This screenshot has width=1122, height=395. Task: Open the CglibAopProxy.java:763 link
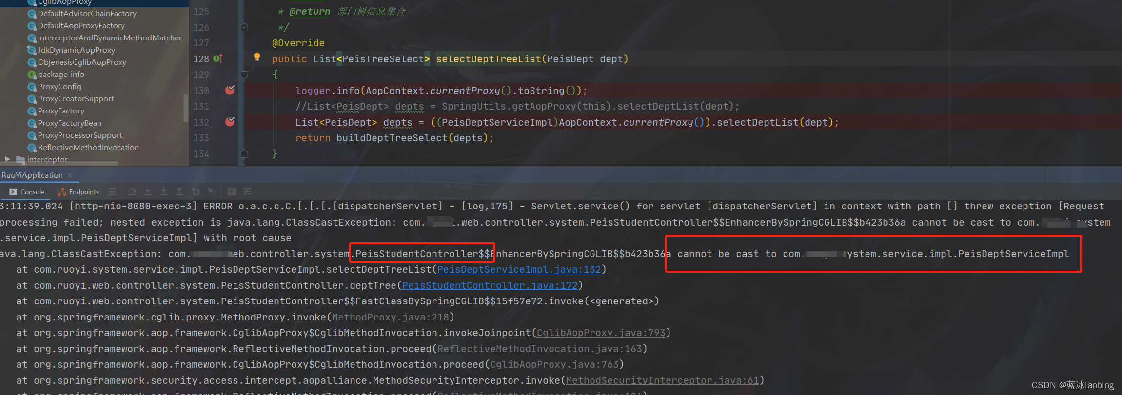554,364
